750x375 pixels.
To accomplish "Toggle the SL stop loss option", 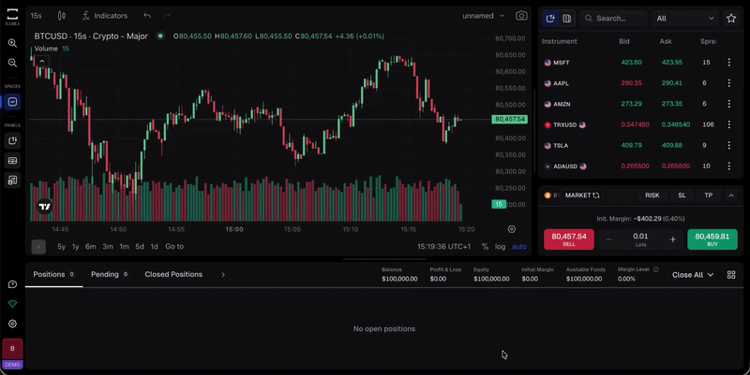I will click(x=682, y=195).
